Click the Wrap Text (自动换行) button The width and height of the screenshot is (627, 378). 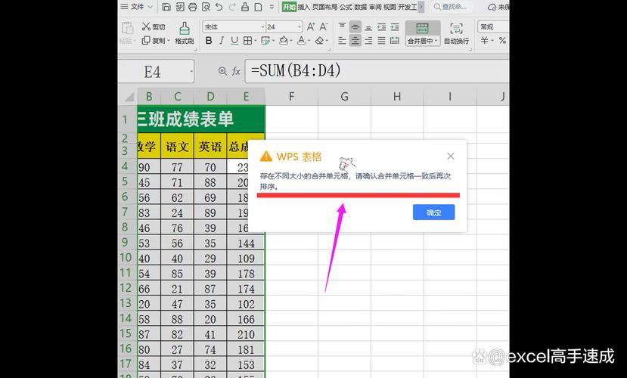tap(456, 33)
